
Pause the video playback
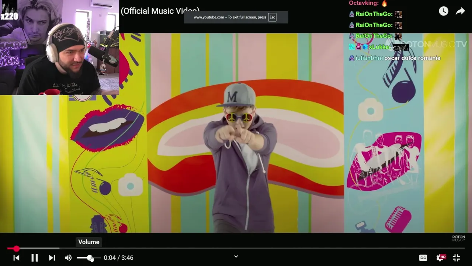click(x=34, y=258)
